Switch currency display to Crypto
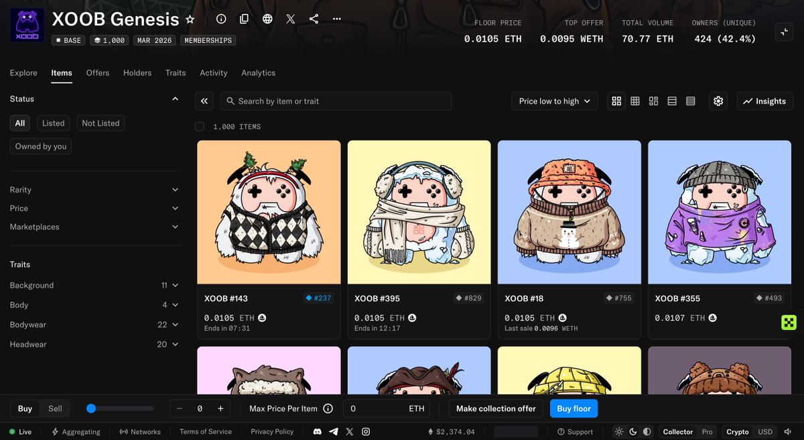804x440 pixels. [738, 432]
